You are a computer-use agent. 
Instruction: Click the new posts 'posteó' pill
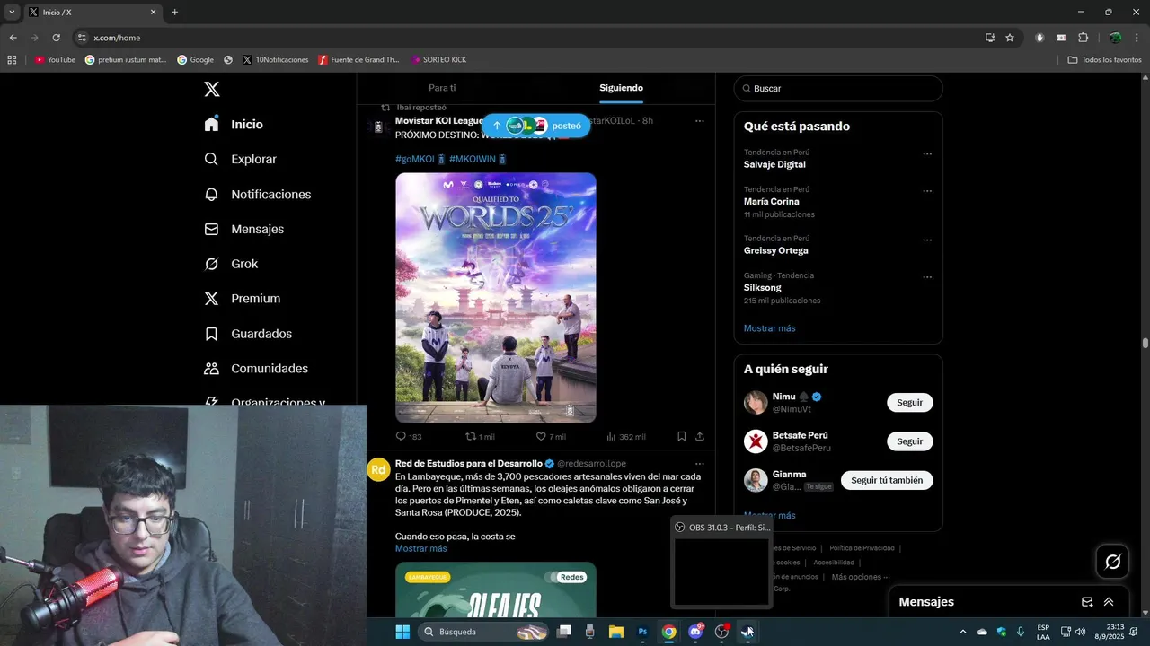pyautogui.click(x=536, y=126)
